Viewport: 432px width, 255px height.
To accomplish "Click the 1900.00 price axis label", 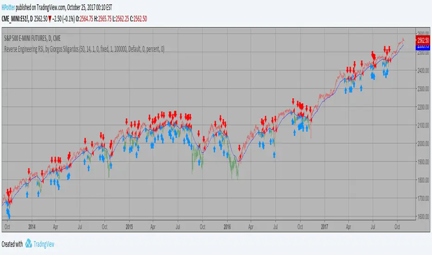I will tap(423, 162).
